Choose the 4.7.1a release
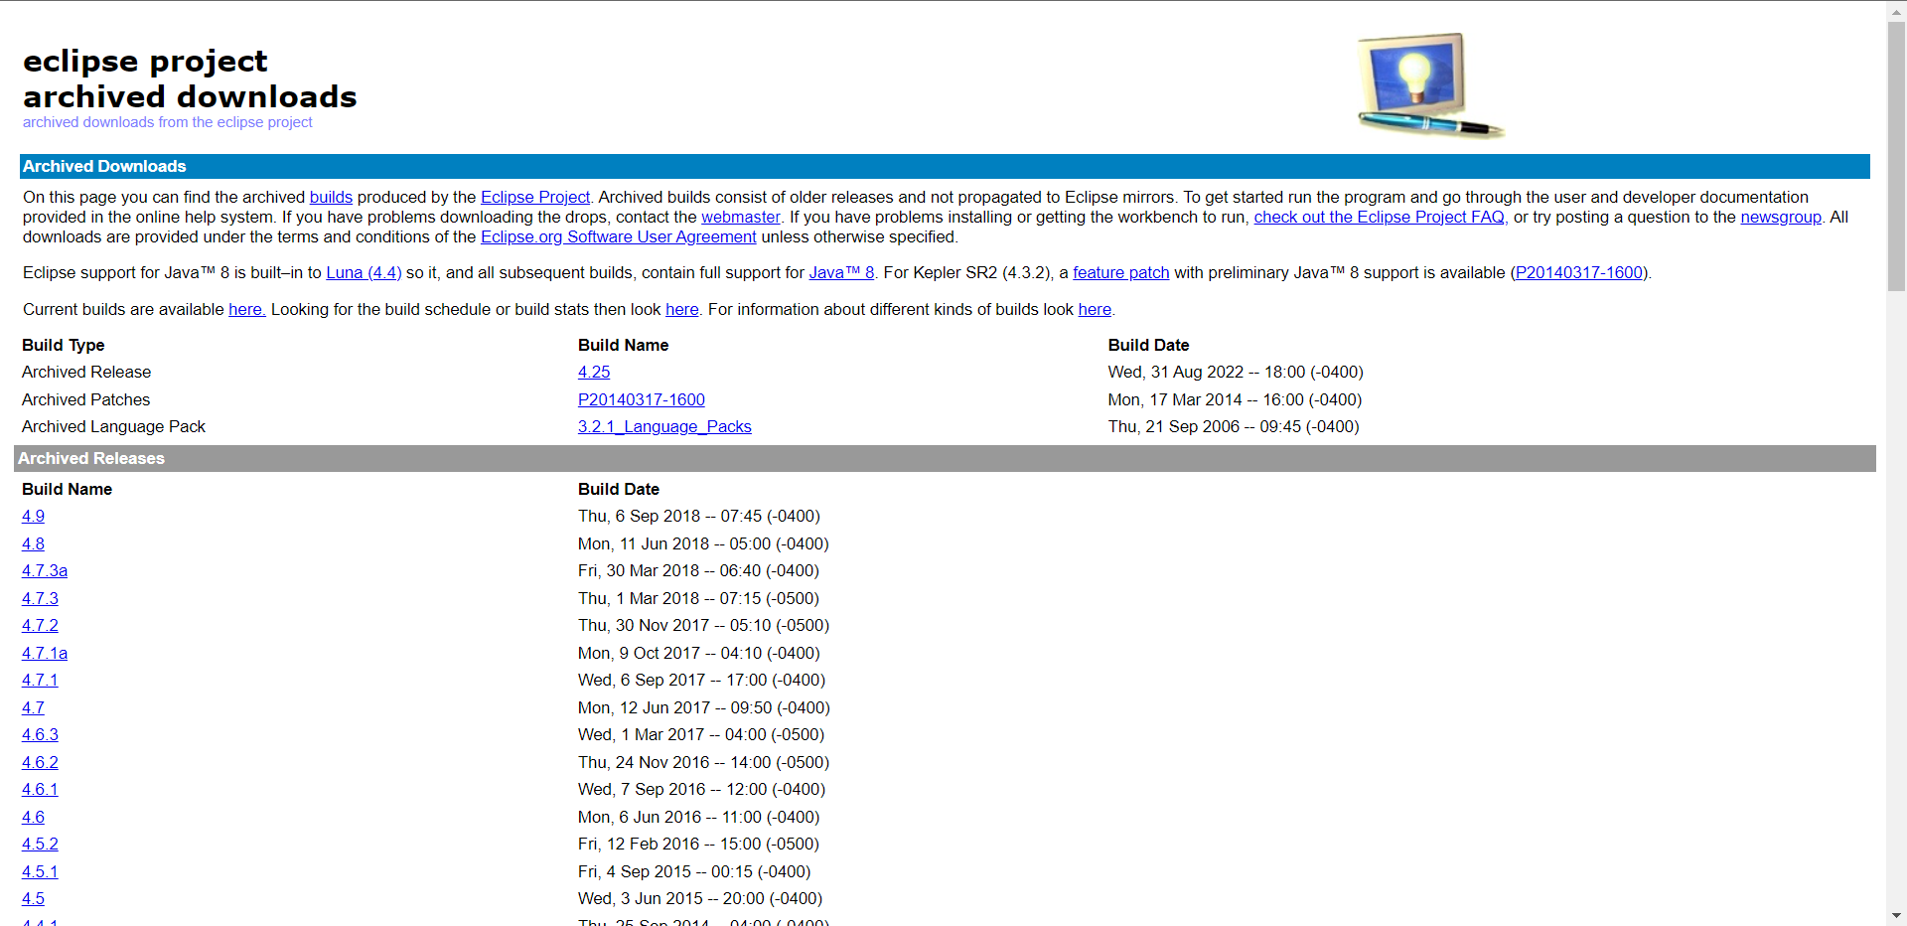The height and width of the screenshot is (926, 1907). (x=45, y=653)
